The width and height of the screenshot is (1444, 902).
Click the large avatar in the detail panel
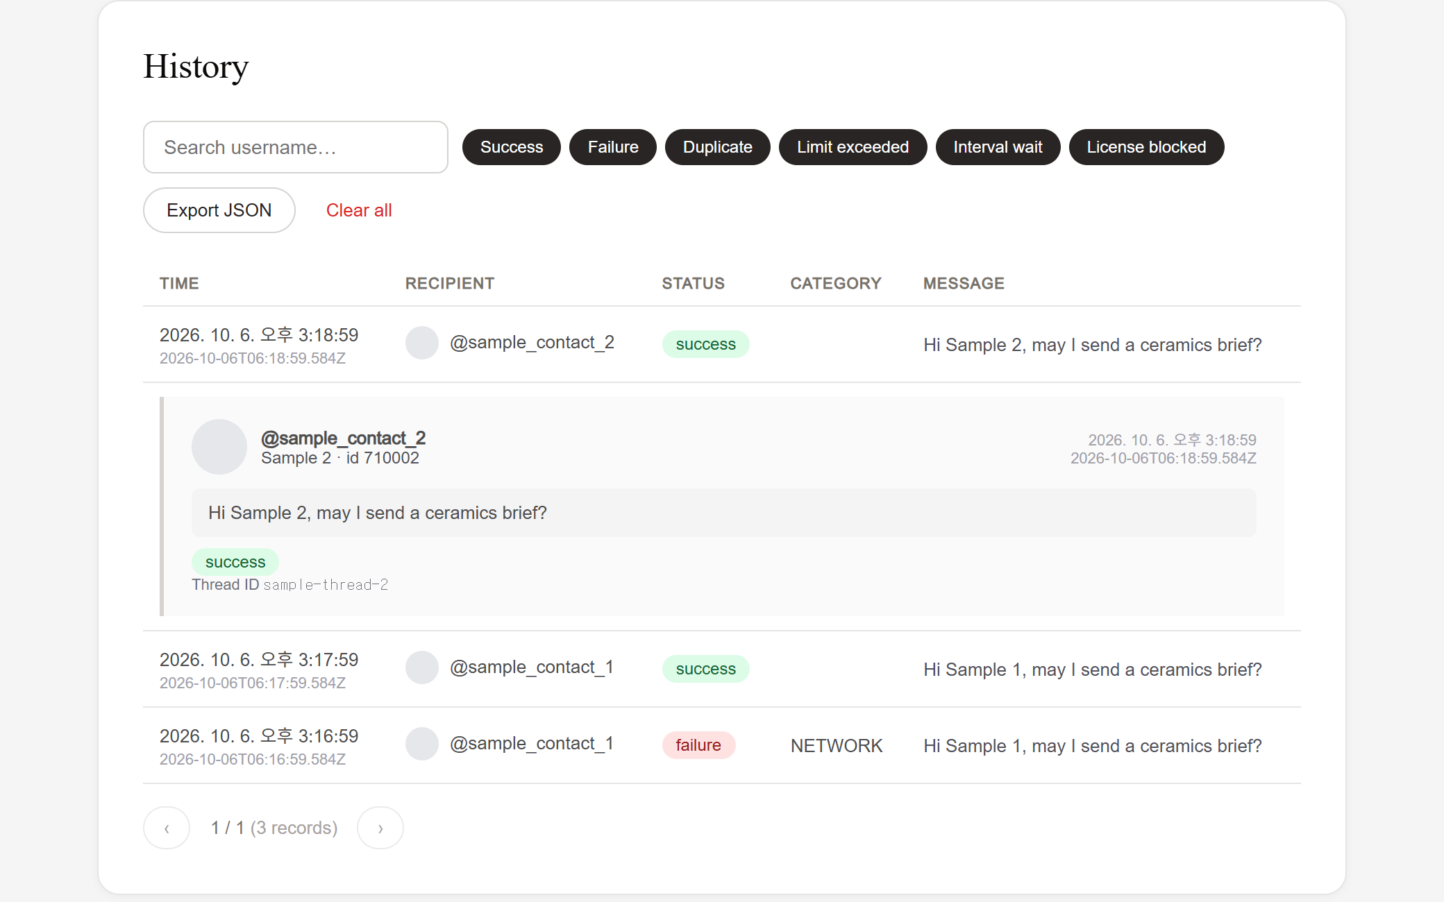219,447
